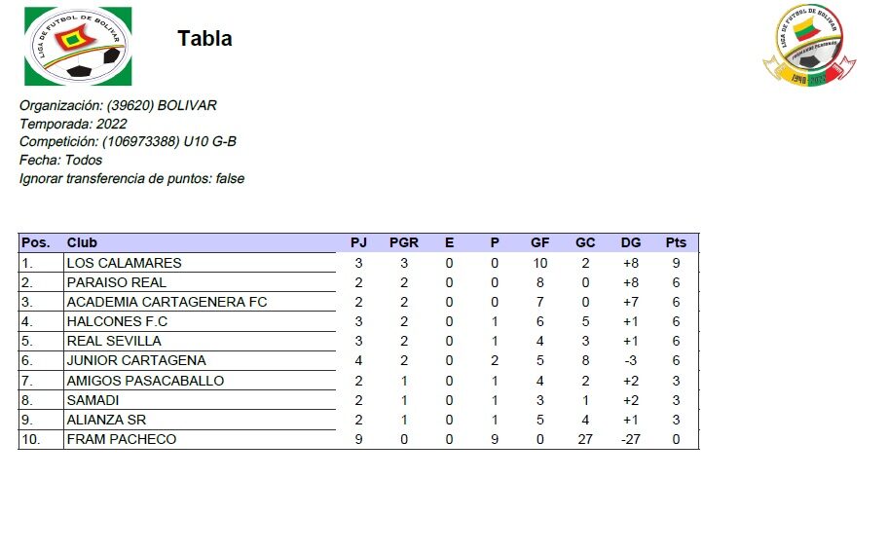Click the FRAM PACHECO club name
Viewport: 888px width, 552px height.
point(121,439)
